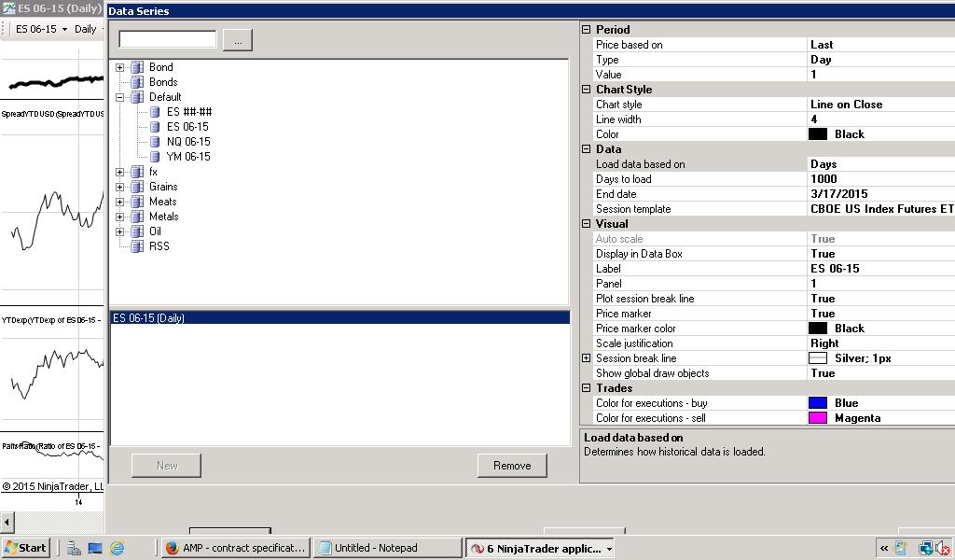
Task: Expand the Bond instrument list
Action: (x=120, y=67)
